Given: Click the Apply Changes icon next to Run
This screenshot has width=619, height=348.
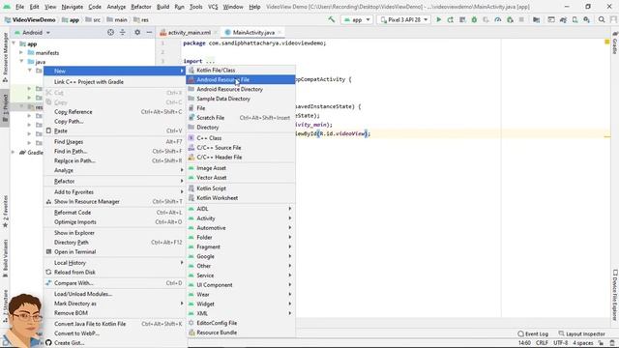Looking at the screenshot, I should [451, 19].
